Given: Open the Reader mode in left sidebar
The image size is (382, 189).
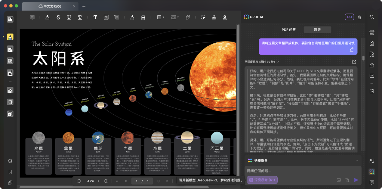Looking at the screenshot, I should pyautogui.click(x=10, y=19).
